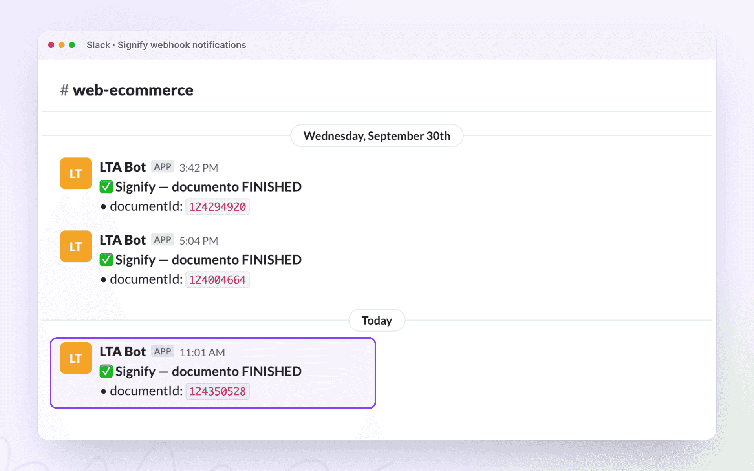754x471 pixels.
Task: Click the green checkmark emoji in the 11:01 AM message
Action: point(106,371)
